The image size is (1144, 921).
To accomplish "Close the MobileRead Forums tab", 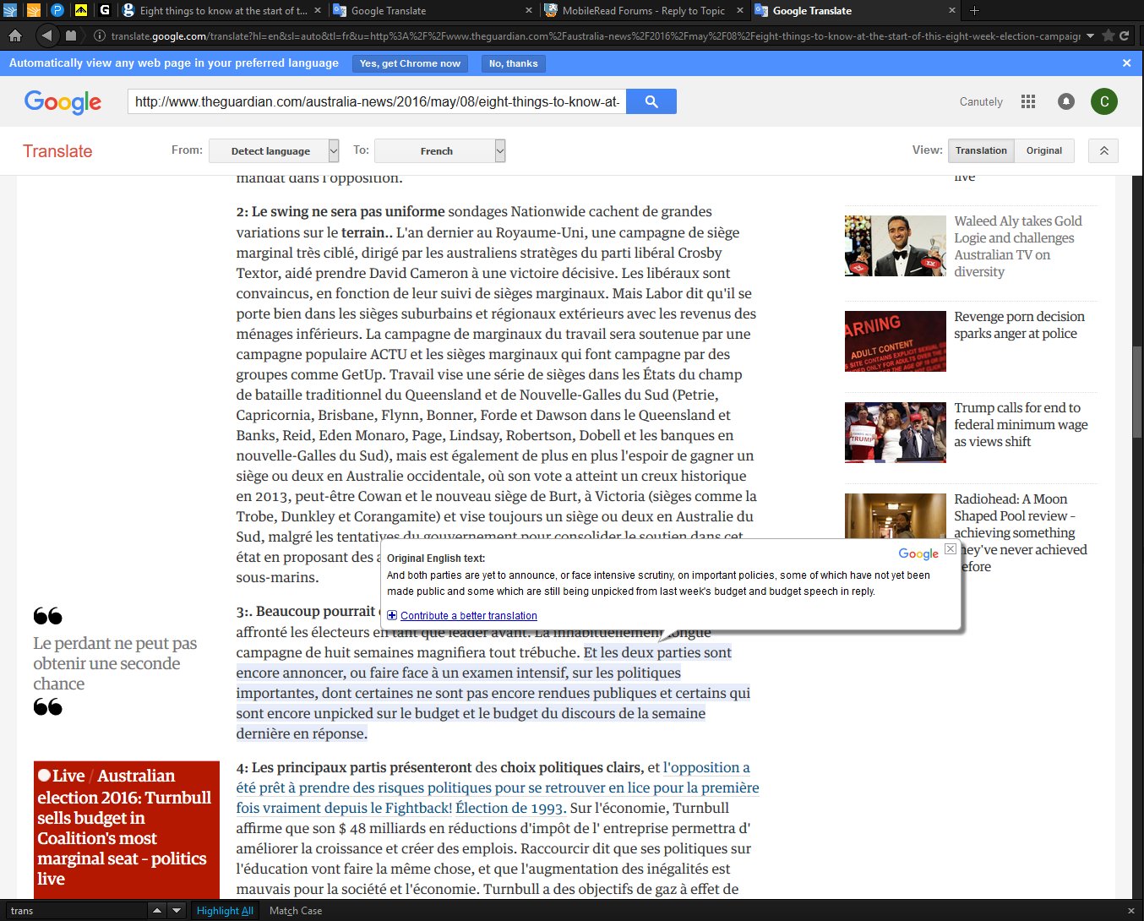I will click(x=740, y=10).
